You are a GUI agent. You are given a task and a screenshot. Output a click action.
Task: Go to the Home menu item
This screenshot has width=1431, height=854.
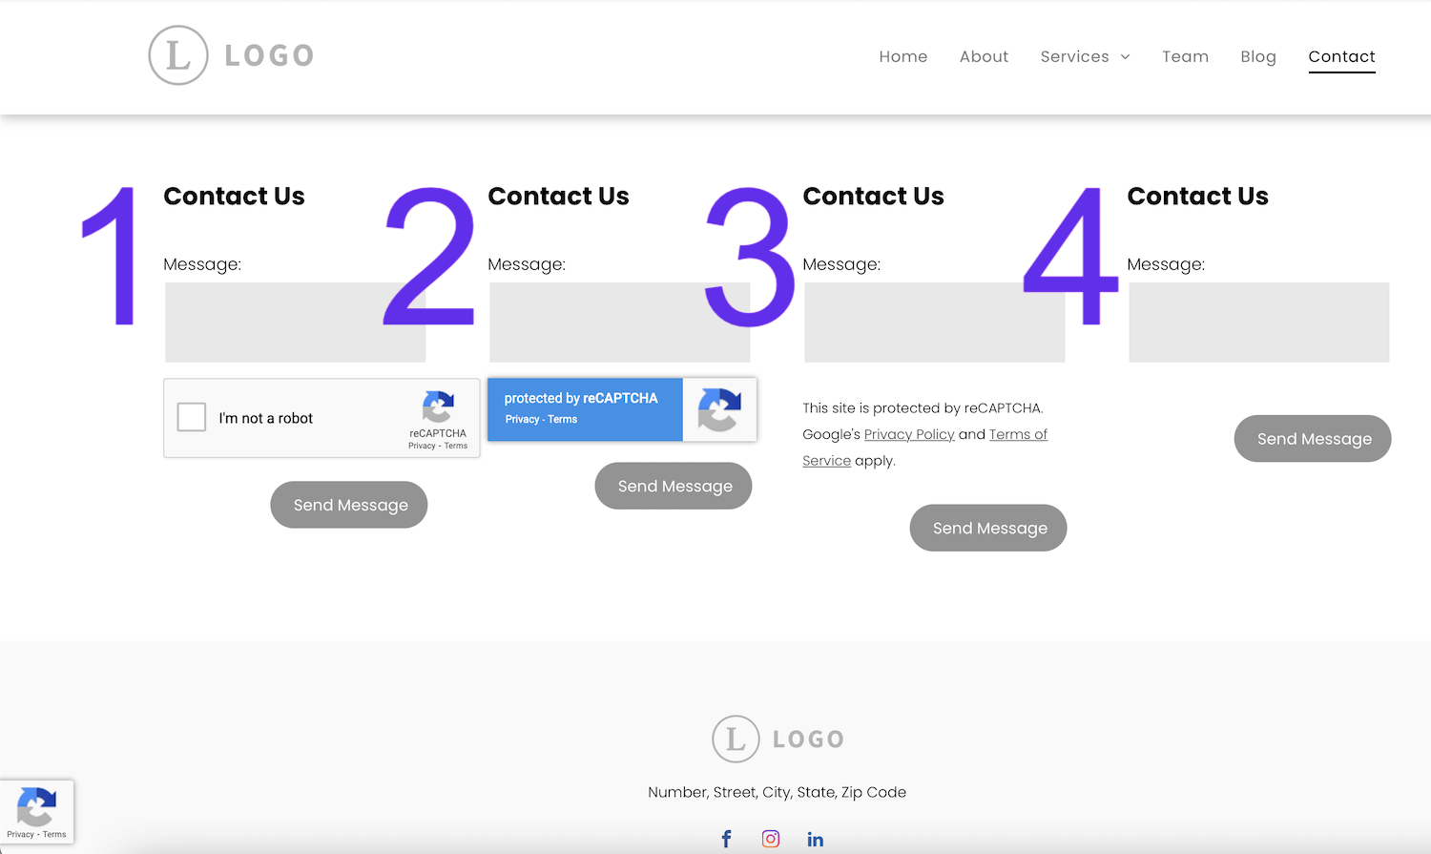tap(903, 56)
